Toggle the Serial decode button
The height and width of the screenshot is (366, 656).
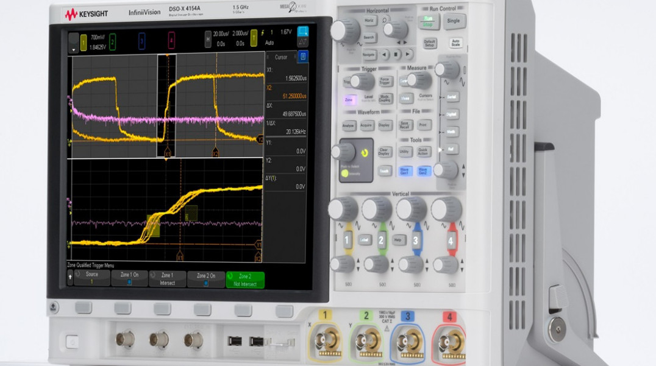tap(451, 96)
